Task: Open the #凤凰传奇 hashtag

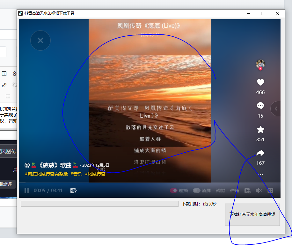Action: coord(95,174)
